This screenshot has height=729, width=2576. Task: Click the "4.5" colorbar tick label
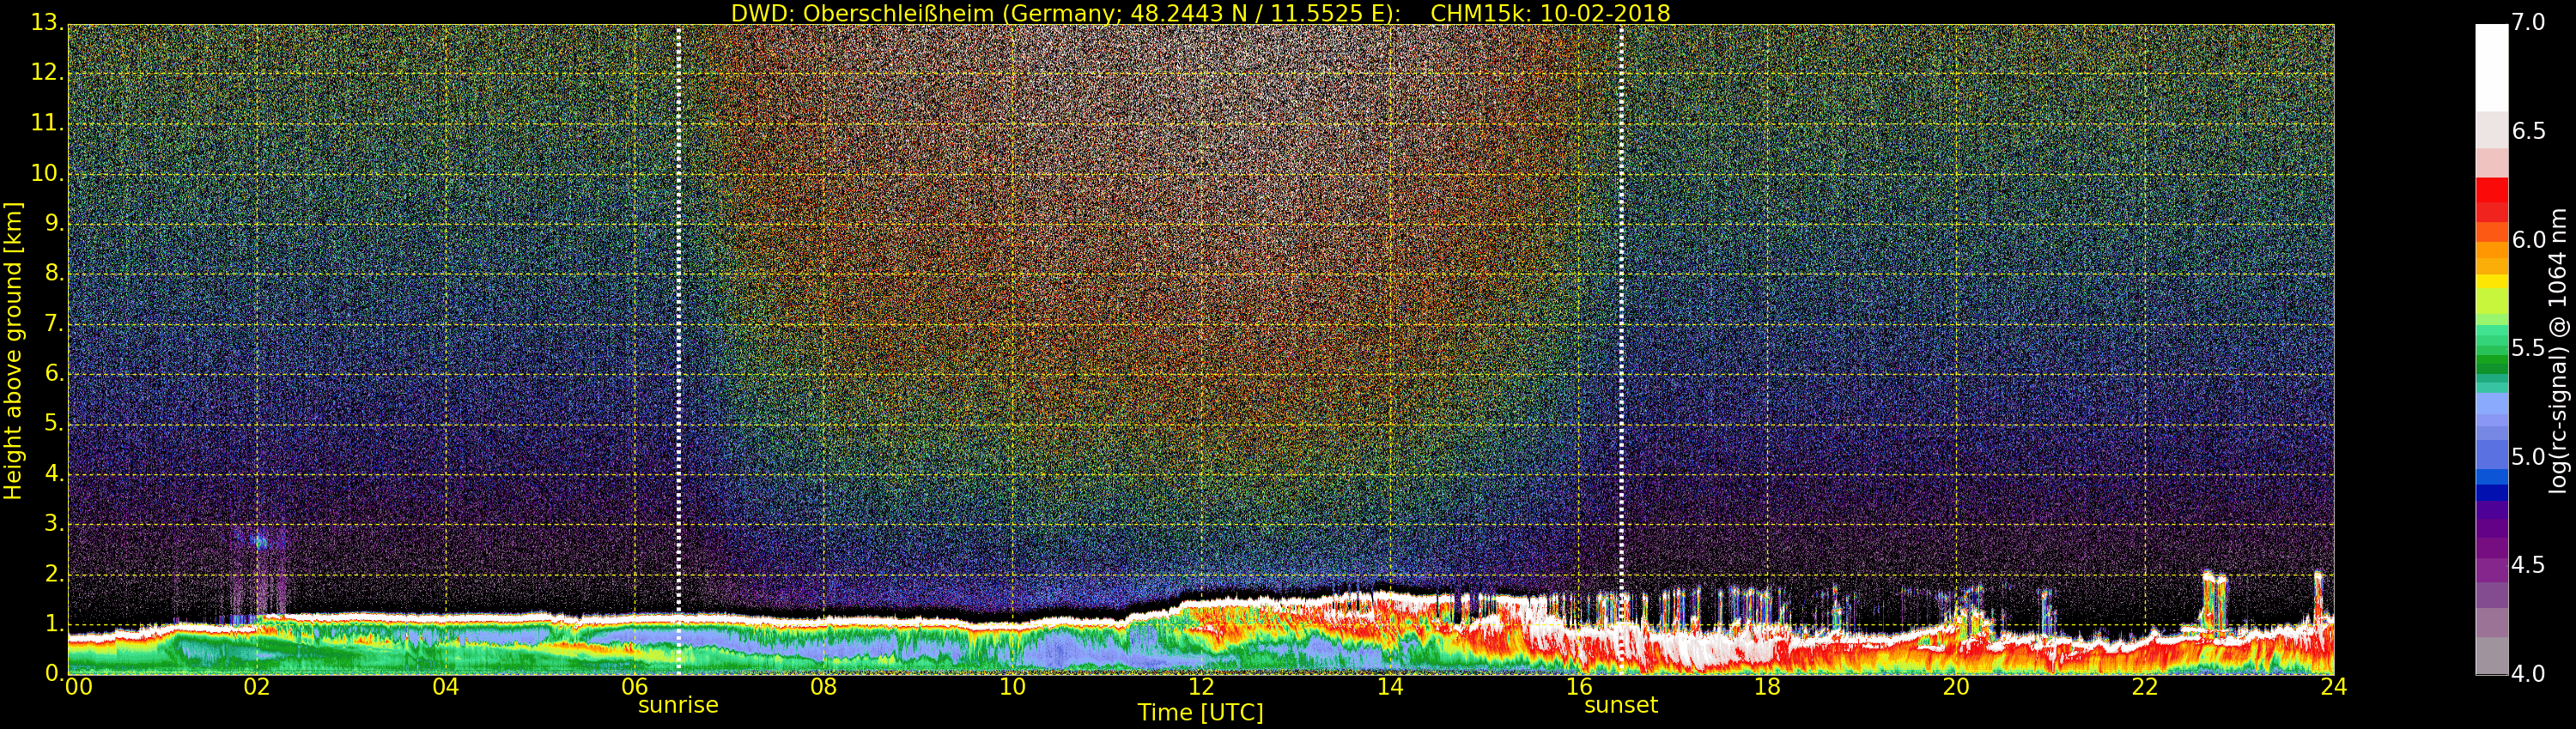pyautogui.click(x=2528, y=565)
